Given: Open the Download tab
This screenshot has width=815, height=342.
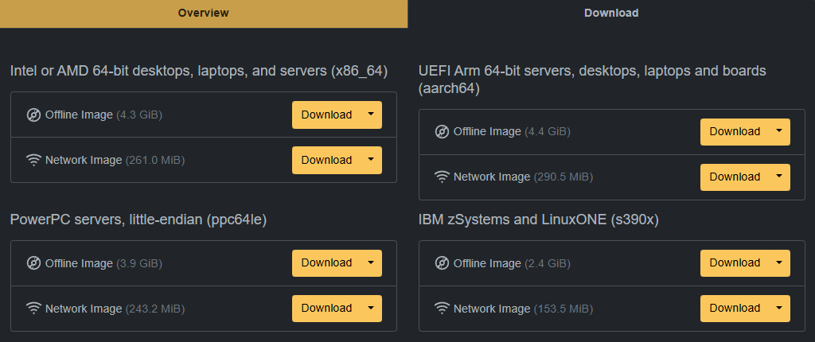Looking at the screenshot, I should [x=611, y=14].
